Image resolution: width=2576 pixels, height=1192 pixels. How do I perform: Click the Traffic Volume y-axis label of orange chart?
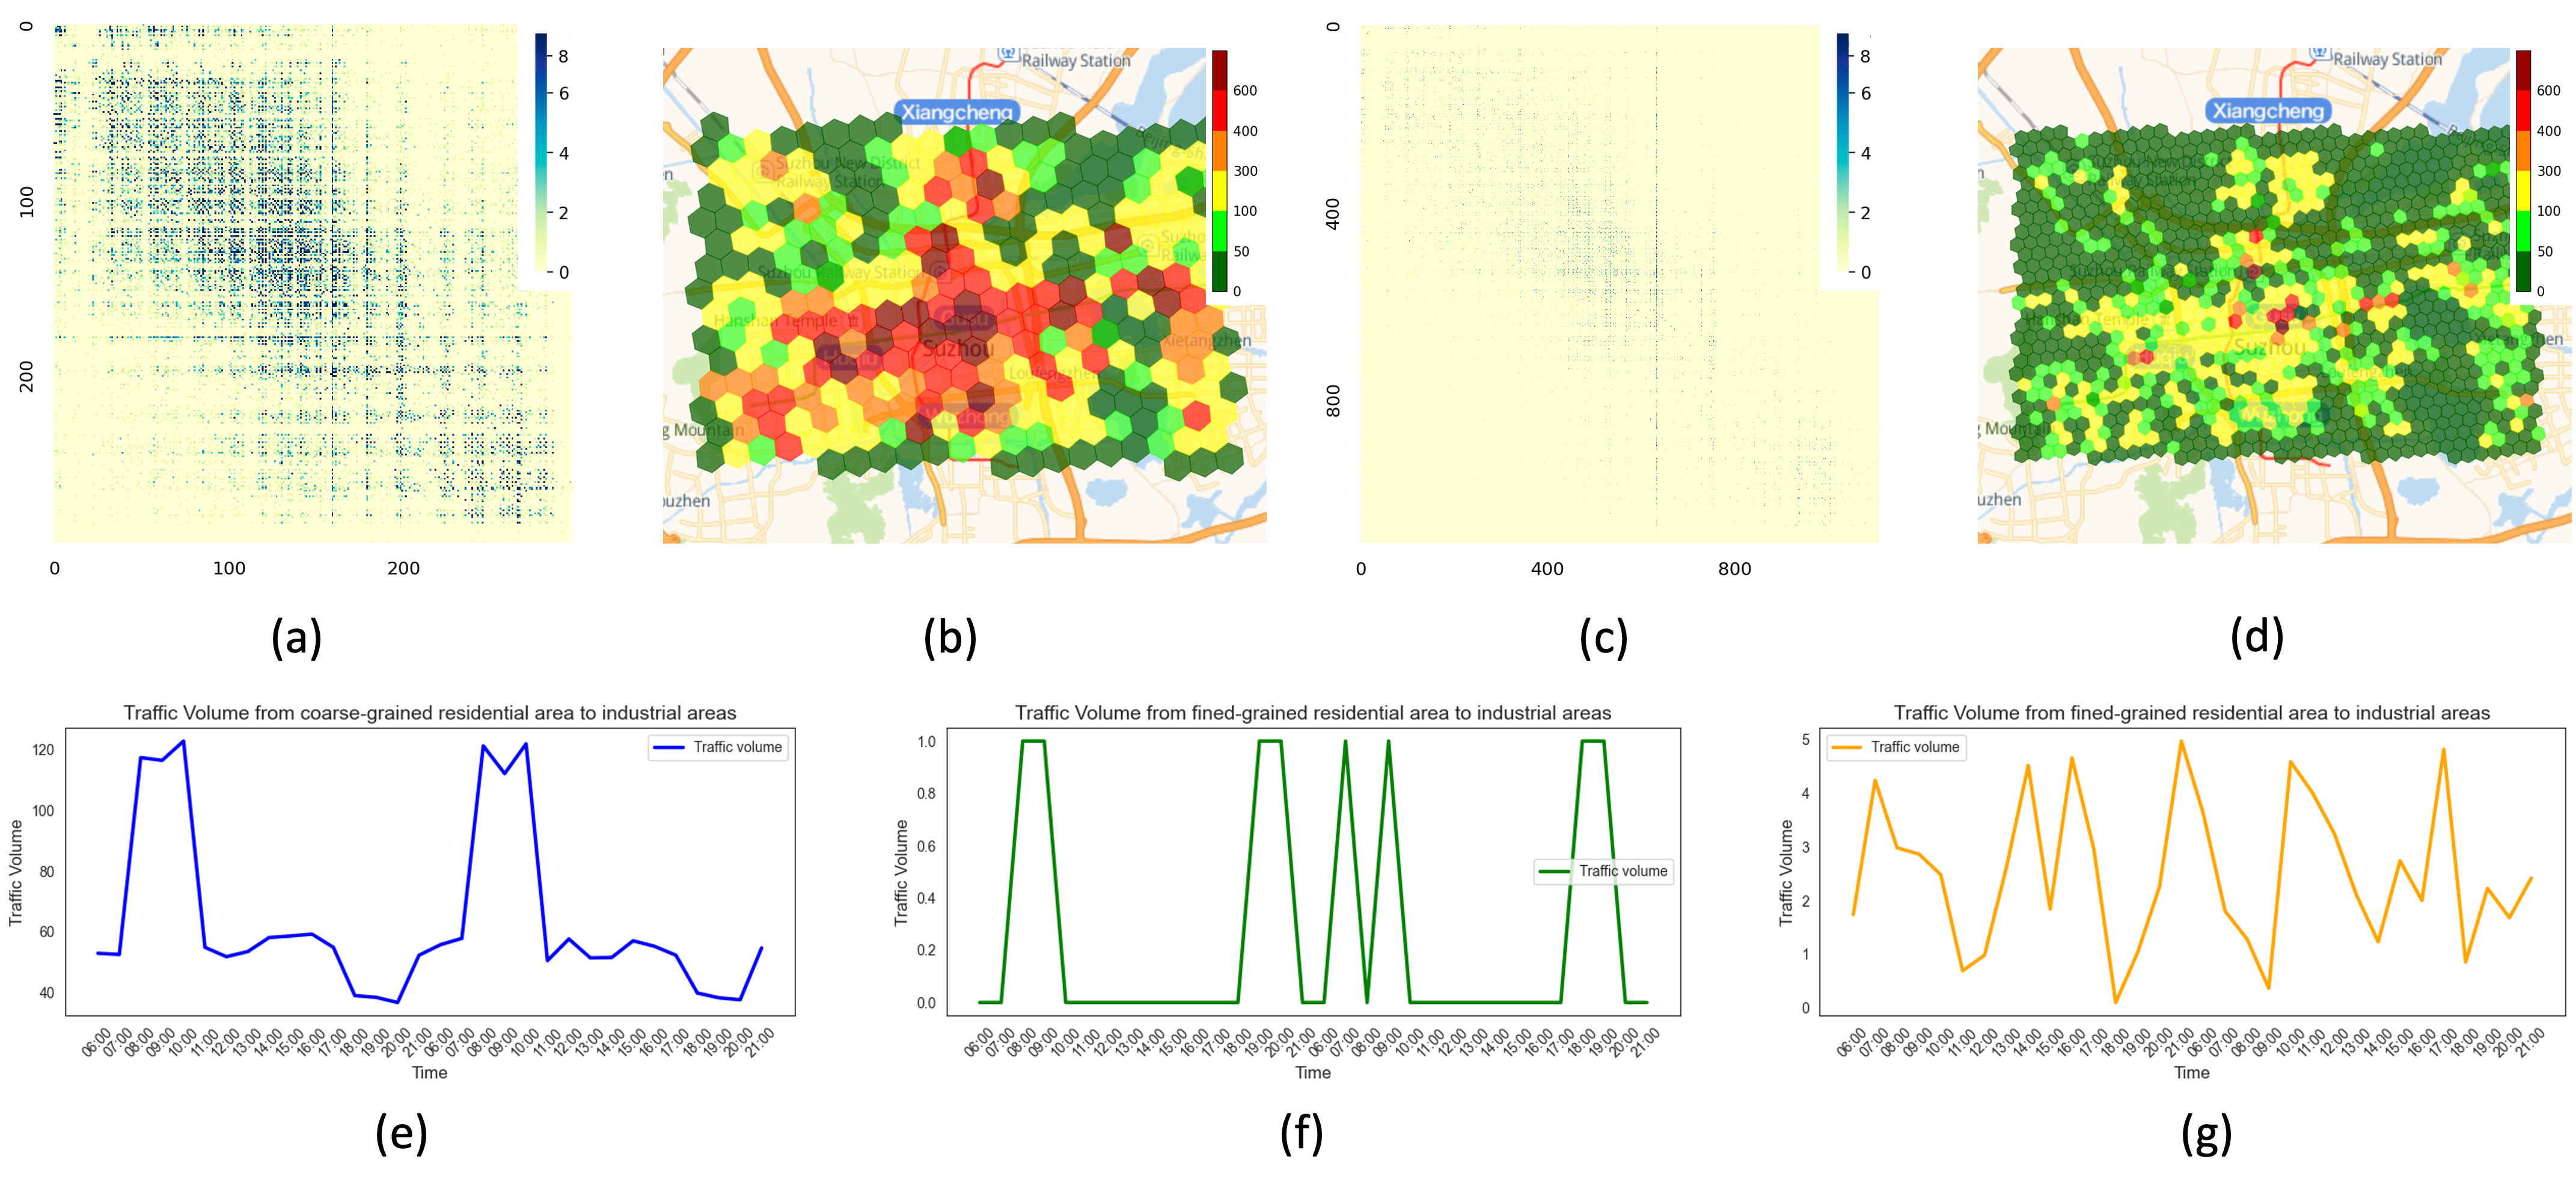pyautogui.click(x=1785, y=872)
